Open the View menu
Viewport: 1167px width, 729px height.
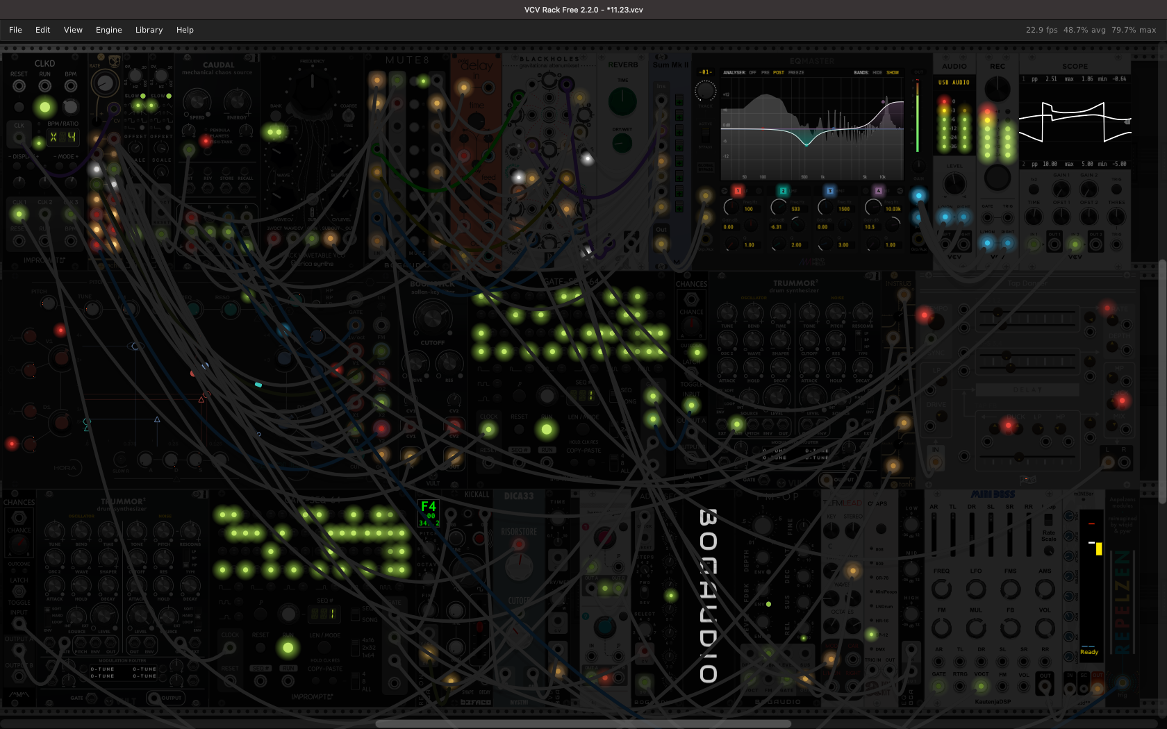(73, 30)
